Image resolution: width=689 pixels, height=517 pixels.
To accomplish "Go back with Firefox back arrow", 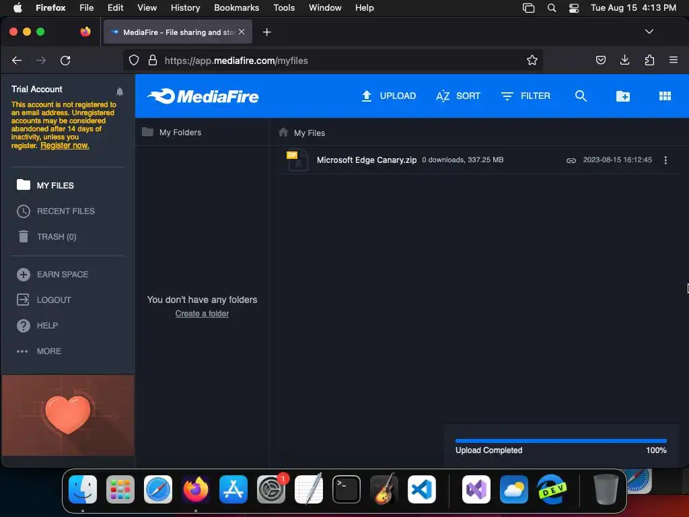I will pyautogui.click(x=17, y=60).
